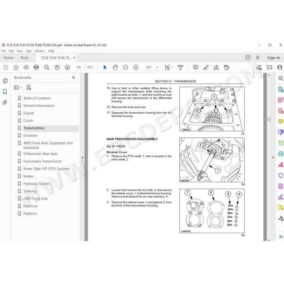
Task: Toggle the Bookmarks panel icon in left rail
Action: tap(5, 92)
